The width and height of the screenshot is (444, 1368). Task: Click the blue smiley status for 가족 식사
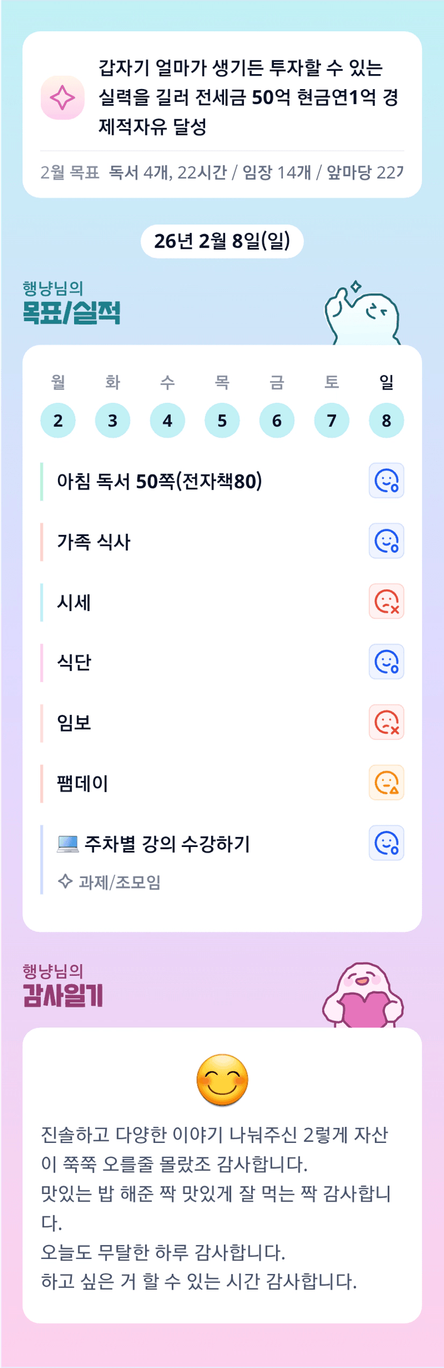click(386, 541)
